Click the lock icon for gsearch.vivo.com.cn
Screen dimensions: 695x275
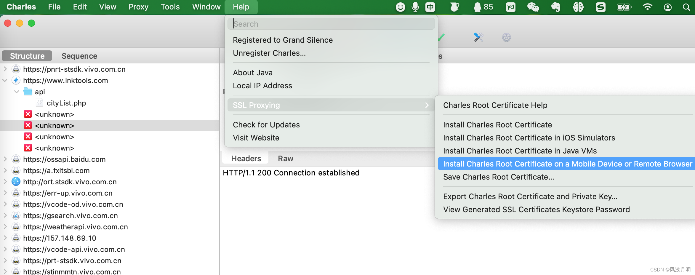16,215
